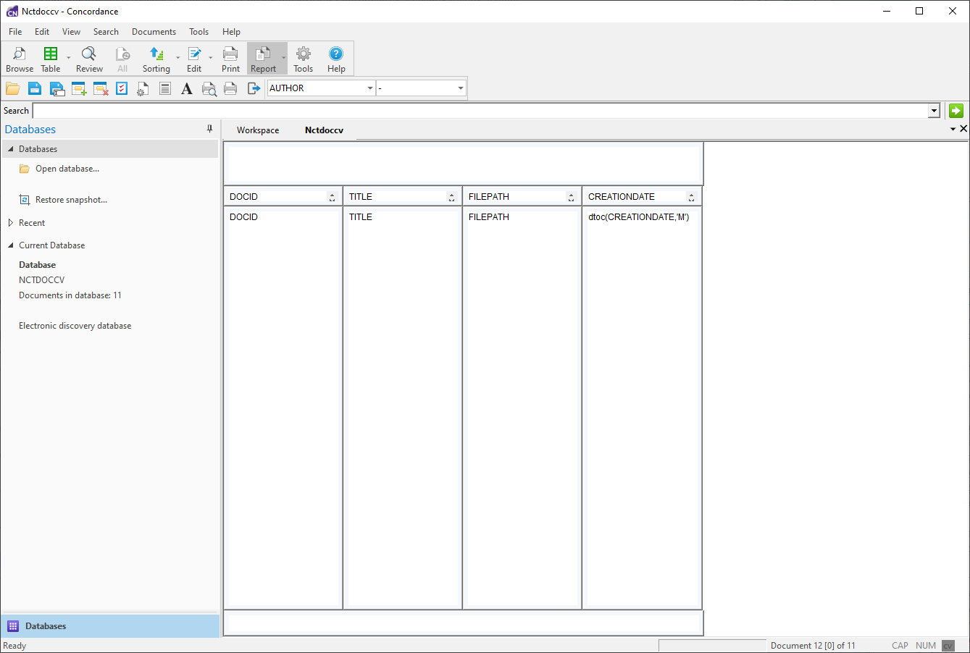Adjust the CREATIONDATE column header stepper

click(691, 197)
